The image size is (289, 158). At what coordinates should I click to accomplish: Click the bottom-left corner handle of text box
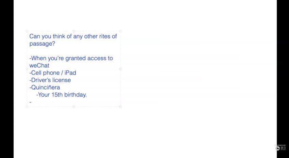click(x=27, y=107)
